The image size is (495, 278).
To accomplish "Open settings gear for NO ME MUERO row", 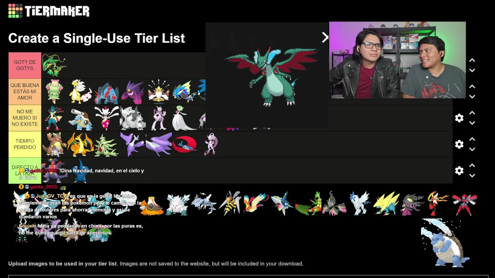I will pyautogui.click(x=459, y=118).
